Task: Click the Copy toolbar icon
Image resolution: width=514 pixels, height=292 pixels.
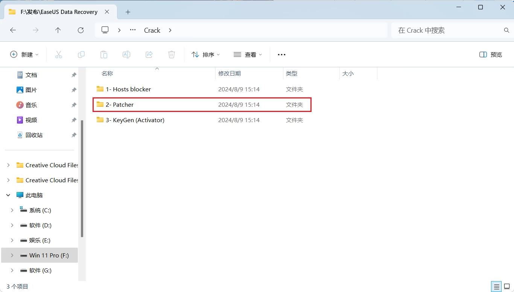Action: [x=81, y=54]
